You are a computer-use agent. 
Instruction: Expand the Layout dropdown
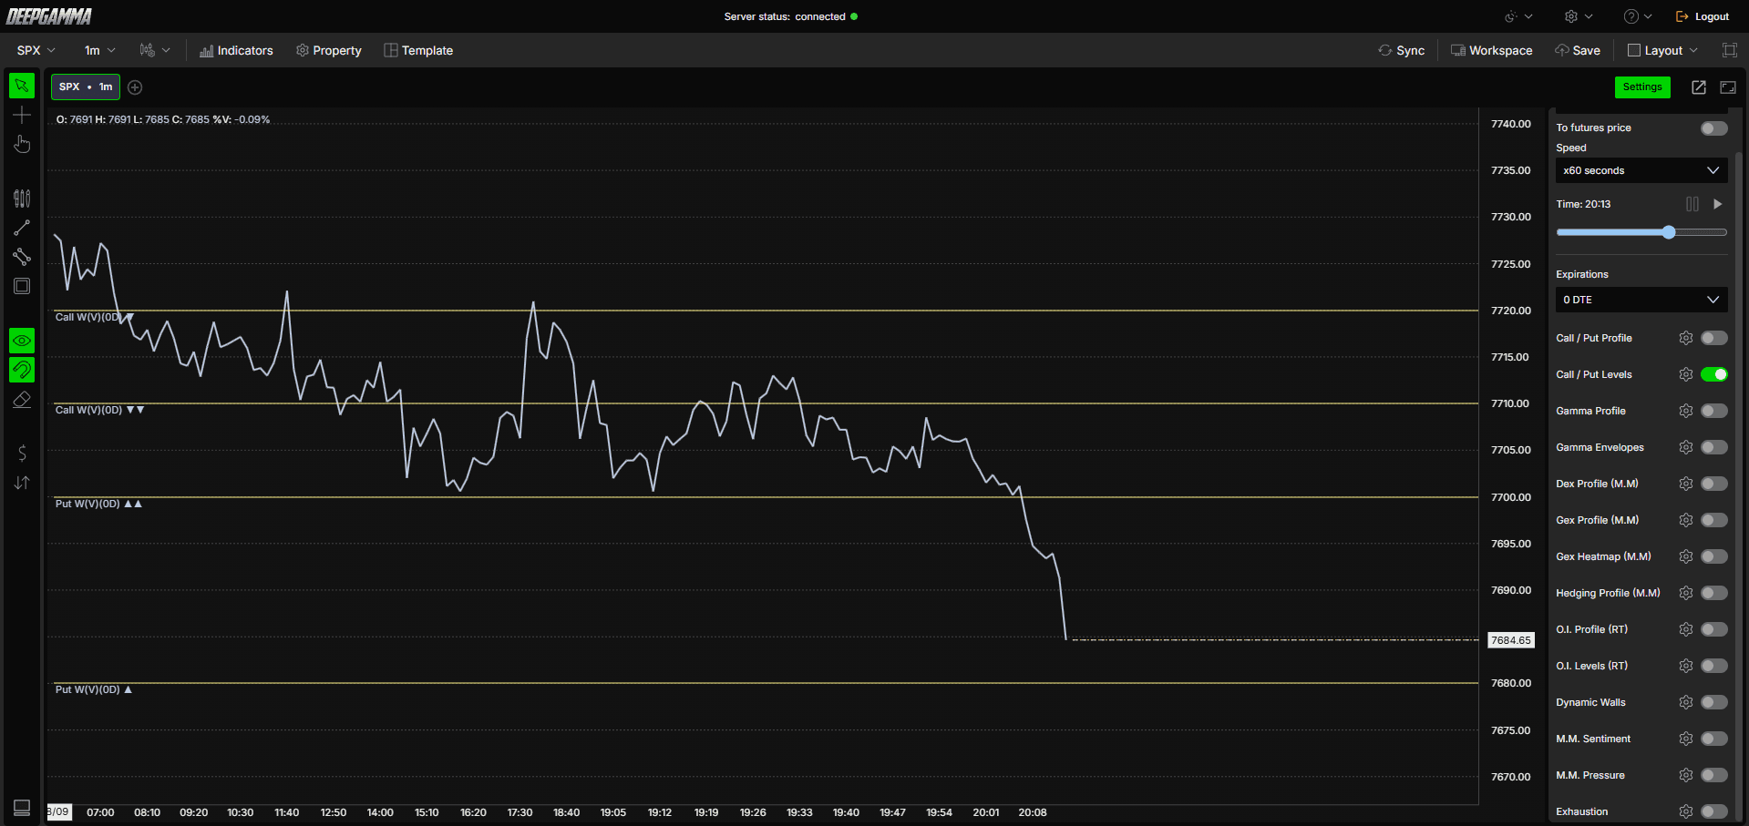1662,50
